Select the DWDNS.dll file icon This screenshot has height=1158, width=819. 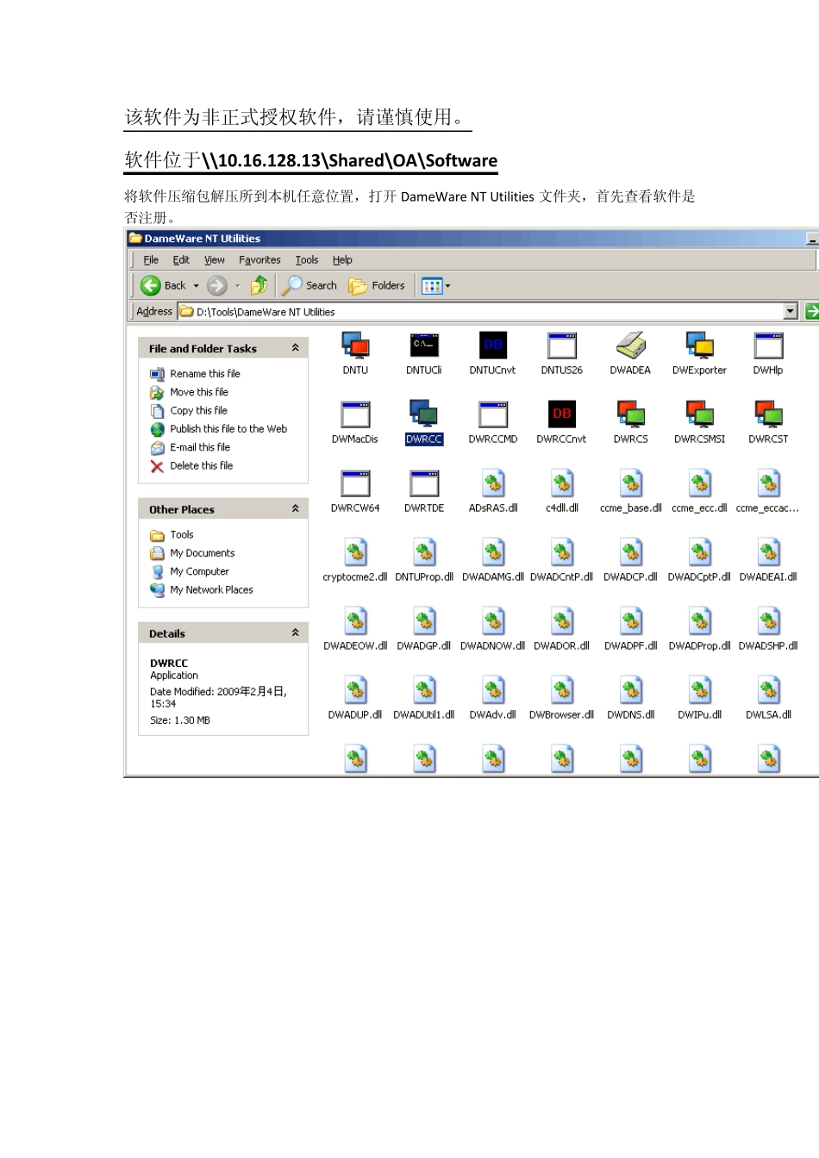(x=631, y=690)
